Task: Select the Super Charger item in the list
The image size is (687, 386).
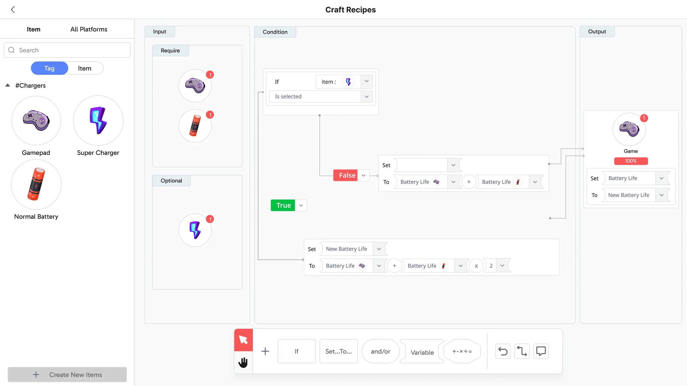Action: coord(98,120)
